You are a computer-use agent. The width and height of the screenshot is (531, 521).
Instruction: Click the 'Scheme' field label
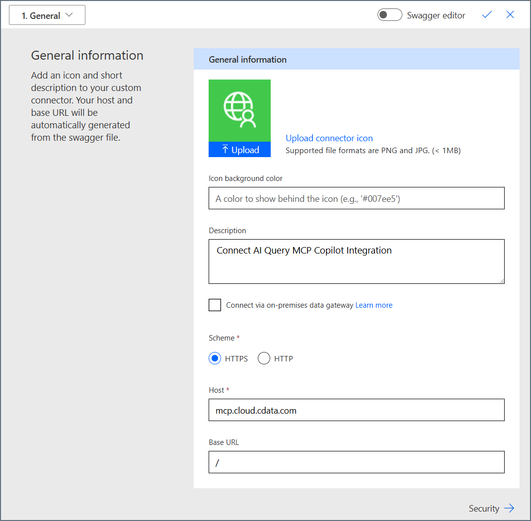coord(222,338)
